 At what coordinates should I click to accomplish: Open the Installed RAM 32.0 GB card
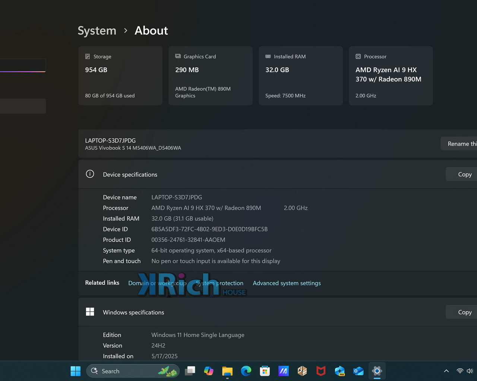tap(301, 76)
